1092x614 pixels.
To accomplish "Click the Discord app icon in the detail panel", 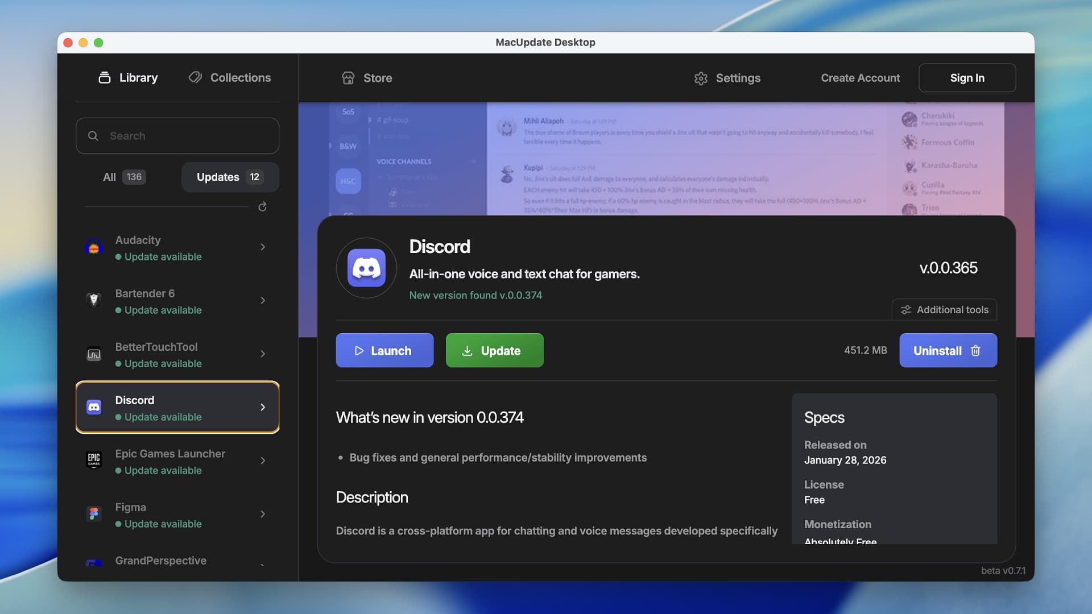I will click(366, 267).
